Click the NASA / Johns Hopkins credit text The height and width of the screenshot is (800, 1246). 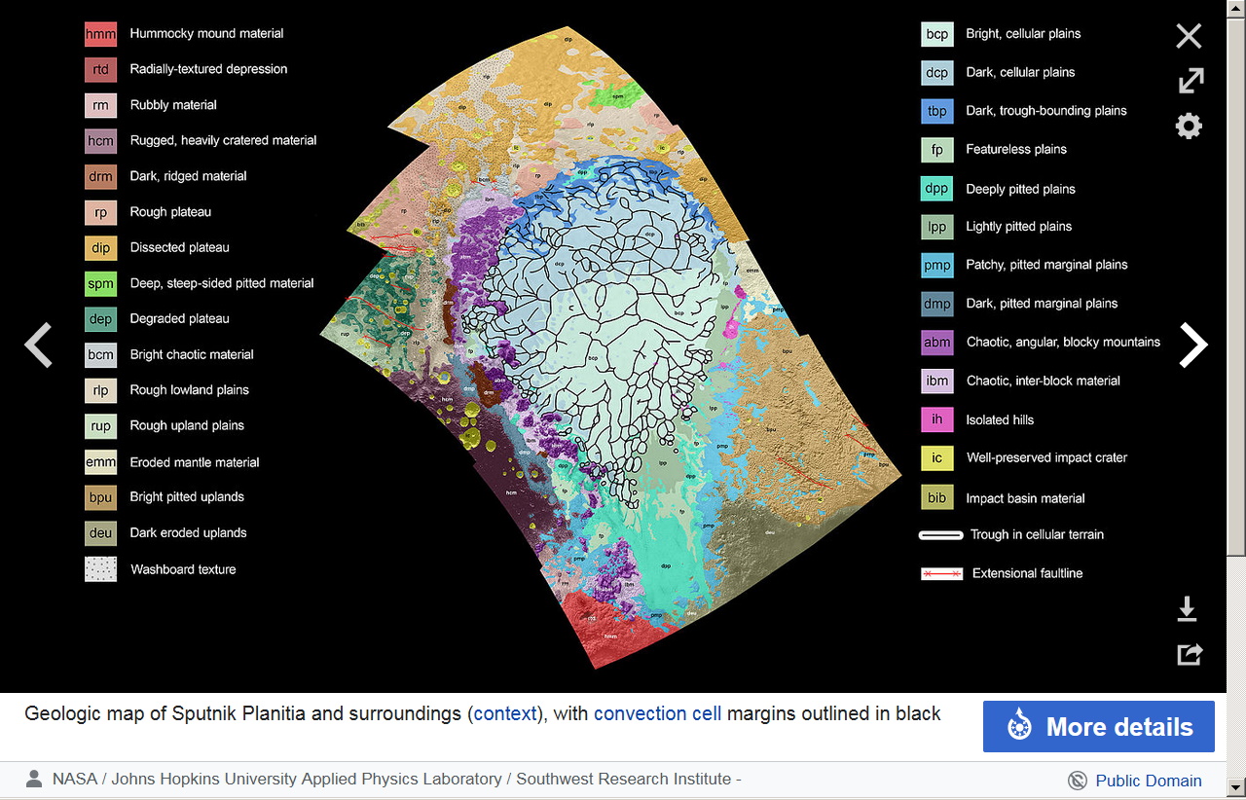[x=397, y=779]
